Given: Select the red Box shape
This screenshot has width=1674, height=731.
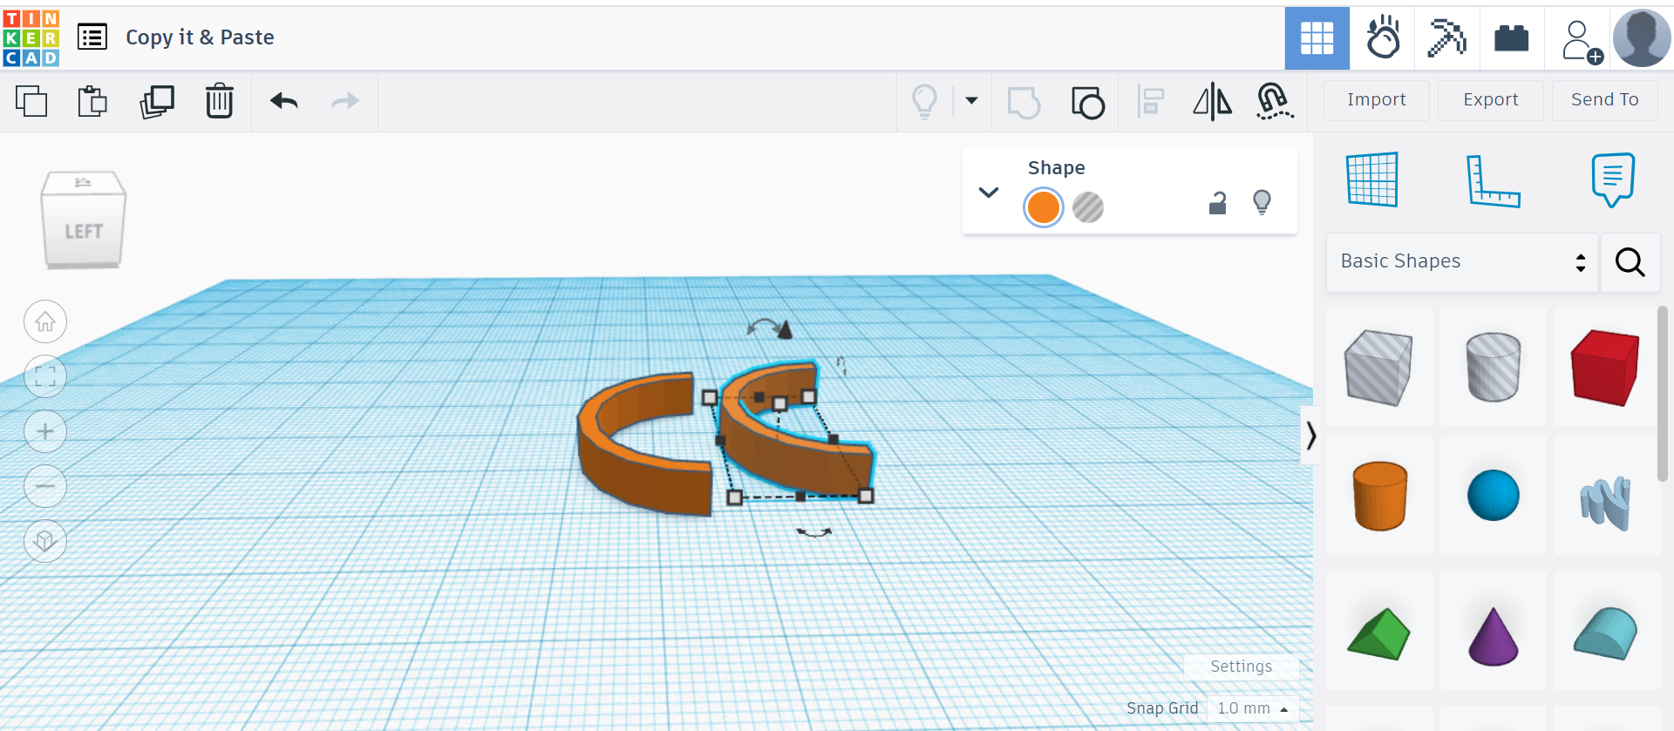Looking at the screenshot, I should click(1605, 367).
